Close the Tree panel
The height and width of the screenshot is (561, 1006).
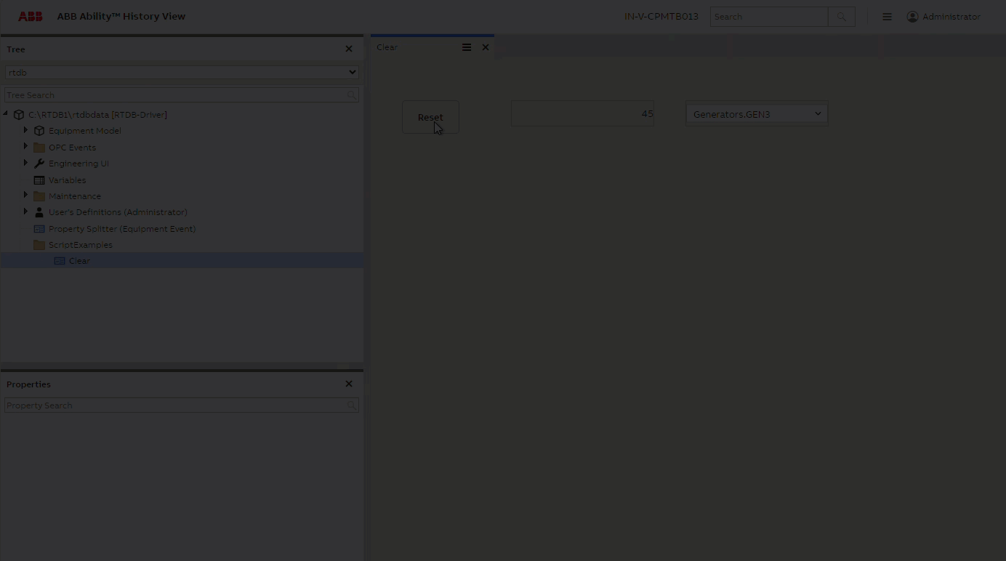[x=349, y=49]
